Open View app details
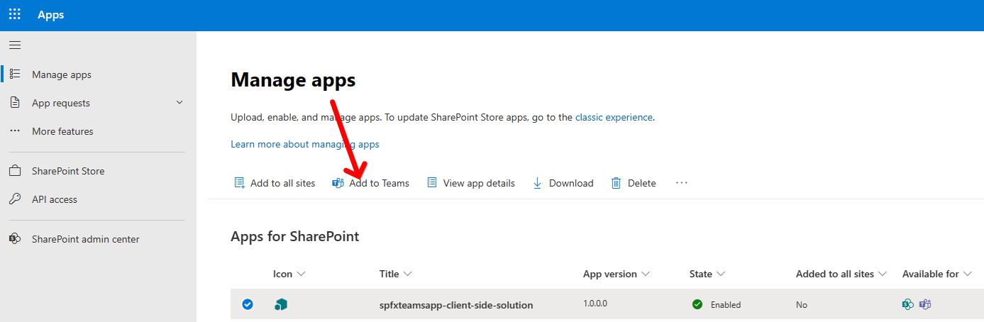Image resolution: width=984 pixels, height=322 pixels. pos(471,183)
